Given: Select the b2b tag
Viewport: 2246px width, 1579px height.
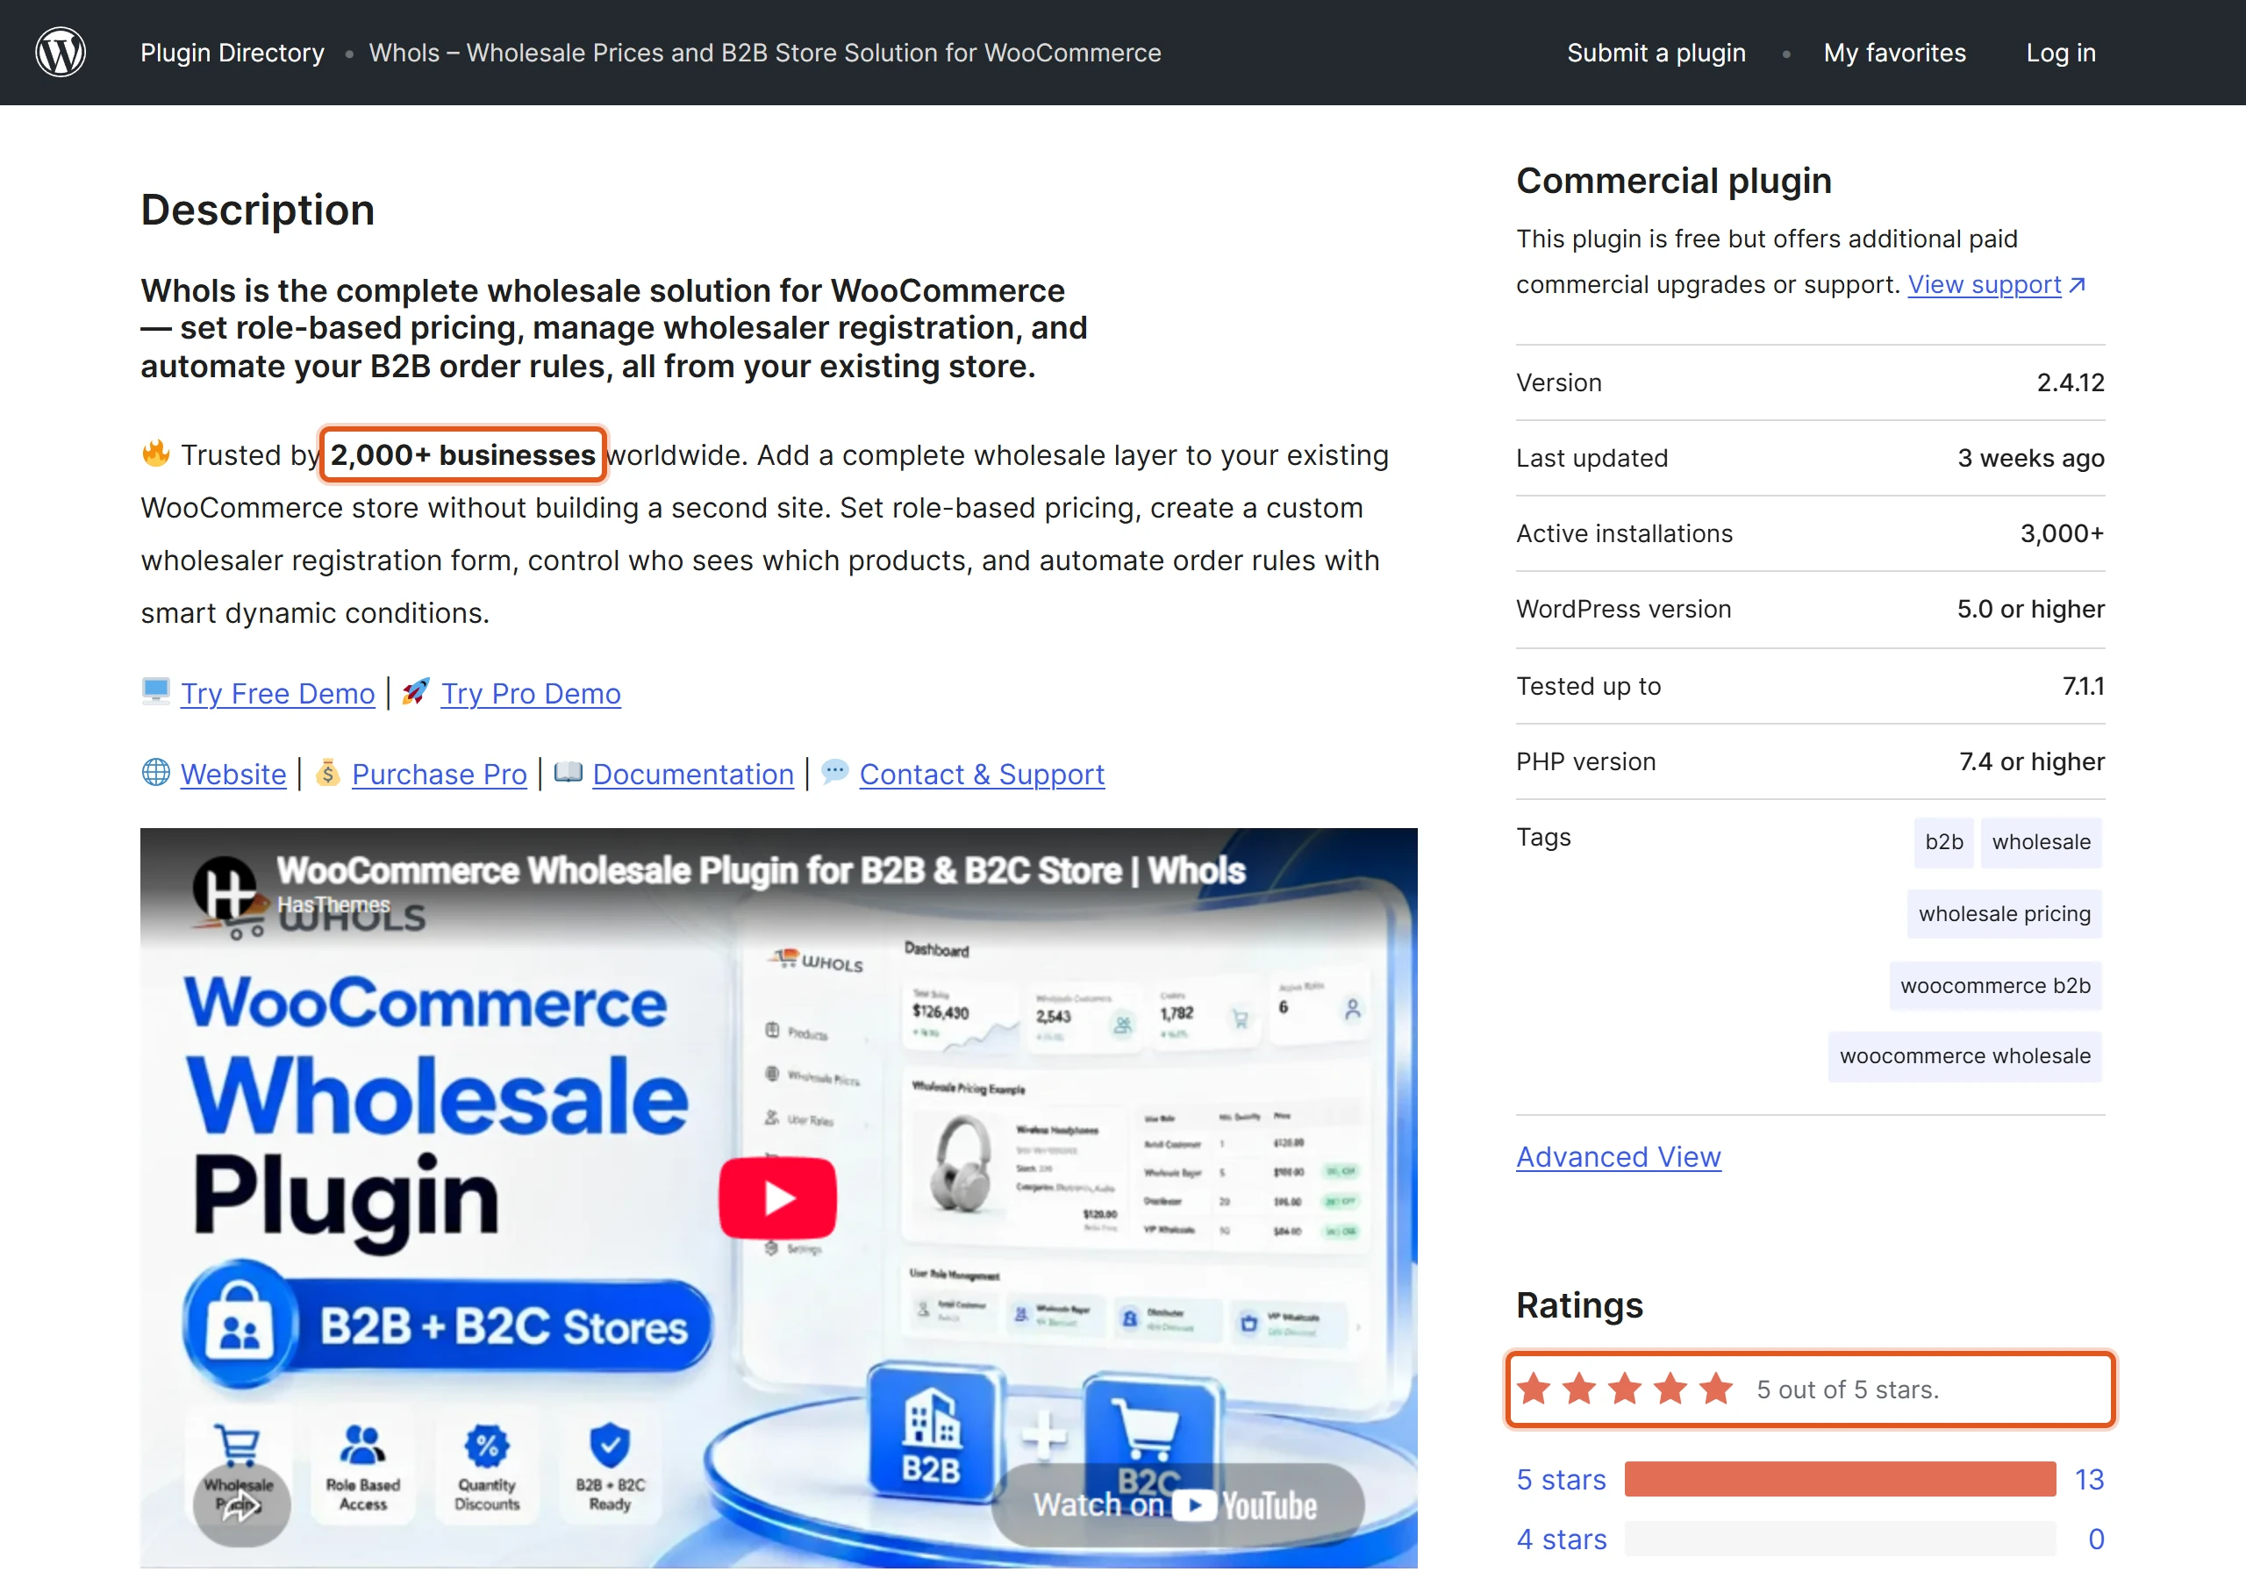Looking at the screenshot, I should point(1943,841).
